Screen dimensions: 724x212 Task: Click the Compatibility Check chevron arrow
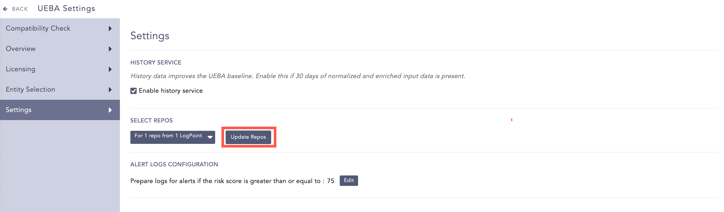[x=110, y=28]
